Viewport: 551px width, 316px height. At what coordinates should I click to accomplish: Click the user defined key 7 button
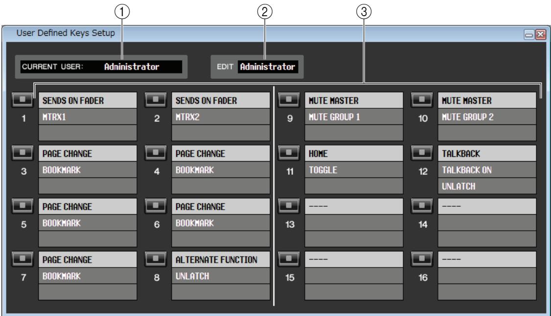click(23, 259)
